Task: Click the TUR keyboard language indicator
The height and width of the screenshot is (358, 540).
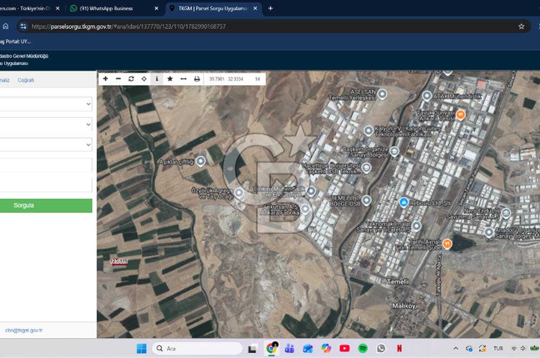Action: point(498,348)
